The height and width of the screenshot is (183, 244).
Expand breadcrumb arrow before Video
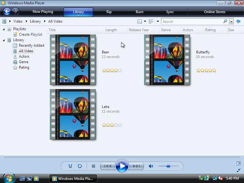(10, 21)
